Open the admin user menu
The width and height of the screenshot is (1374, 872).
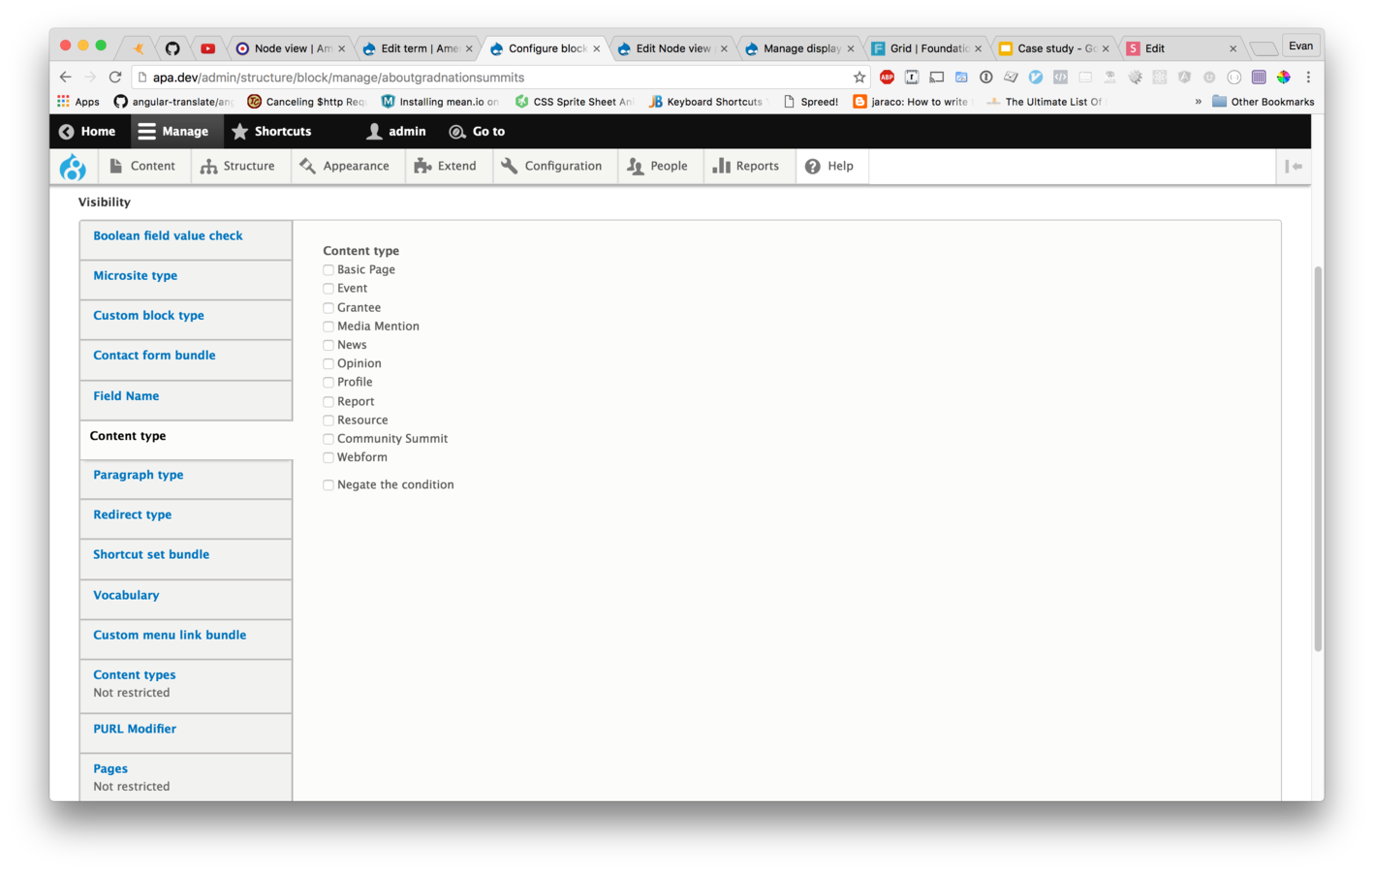pyautogui.click(x=396, y=131)
